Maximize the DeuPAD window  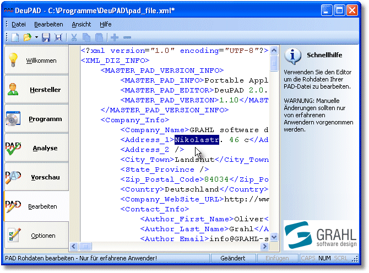[x=339, y=10]
